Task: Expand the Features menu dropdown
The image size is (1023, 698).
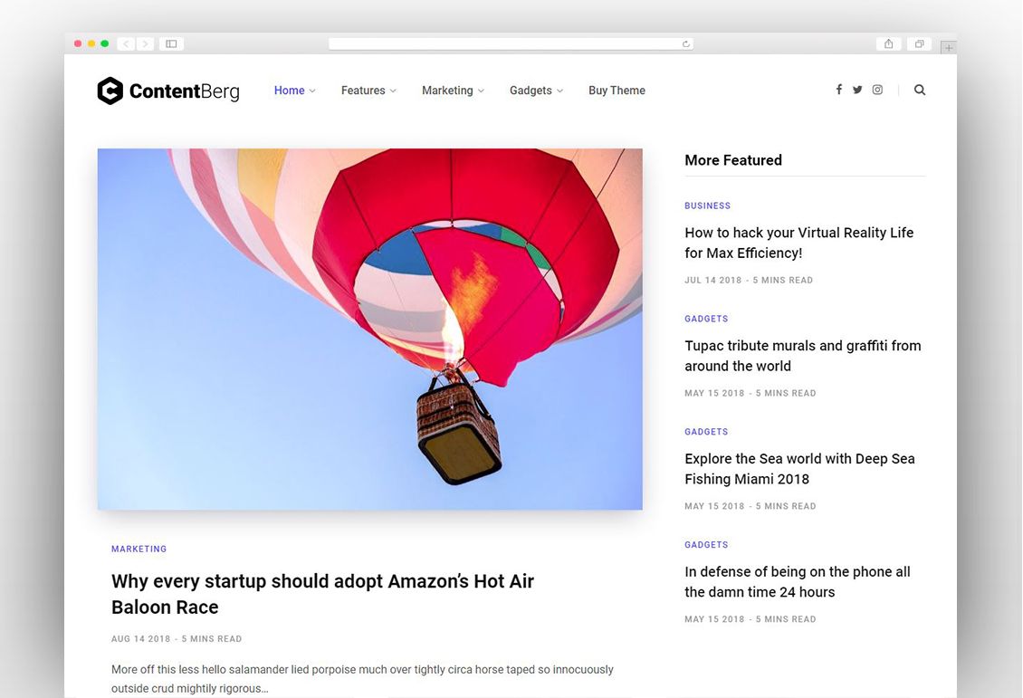Action: coord(368,91)
